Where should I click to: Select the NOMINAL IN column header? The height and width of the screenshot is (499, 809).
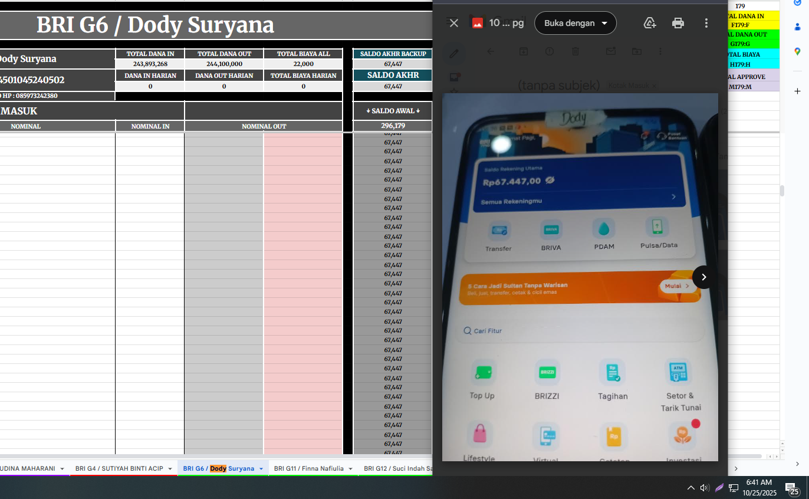[150, 126]
